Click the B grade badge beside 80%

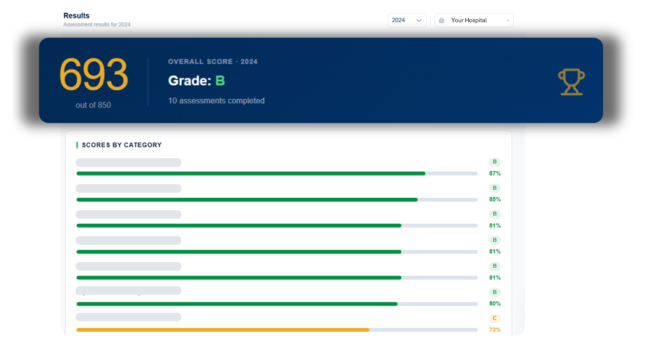[x=494, y=292]
